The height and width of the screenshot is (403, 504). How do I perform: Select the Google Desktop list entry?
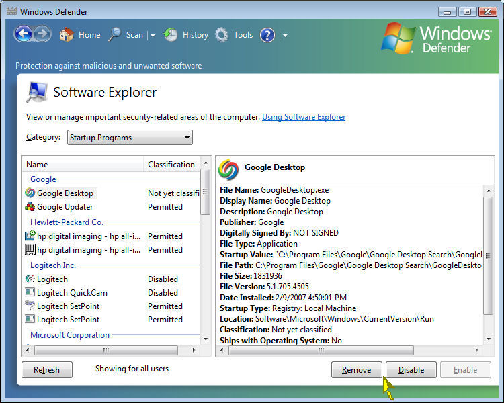[x=65, y=193]
